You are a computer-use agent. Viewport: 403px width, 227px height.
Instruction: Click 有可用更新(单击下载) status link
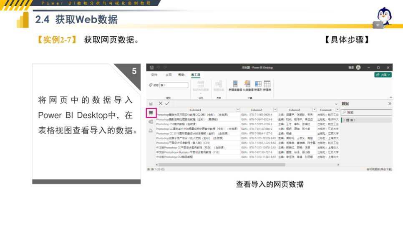379,169
